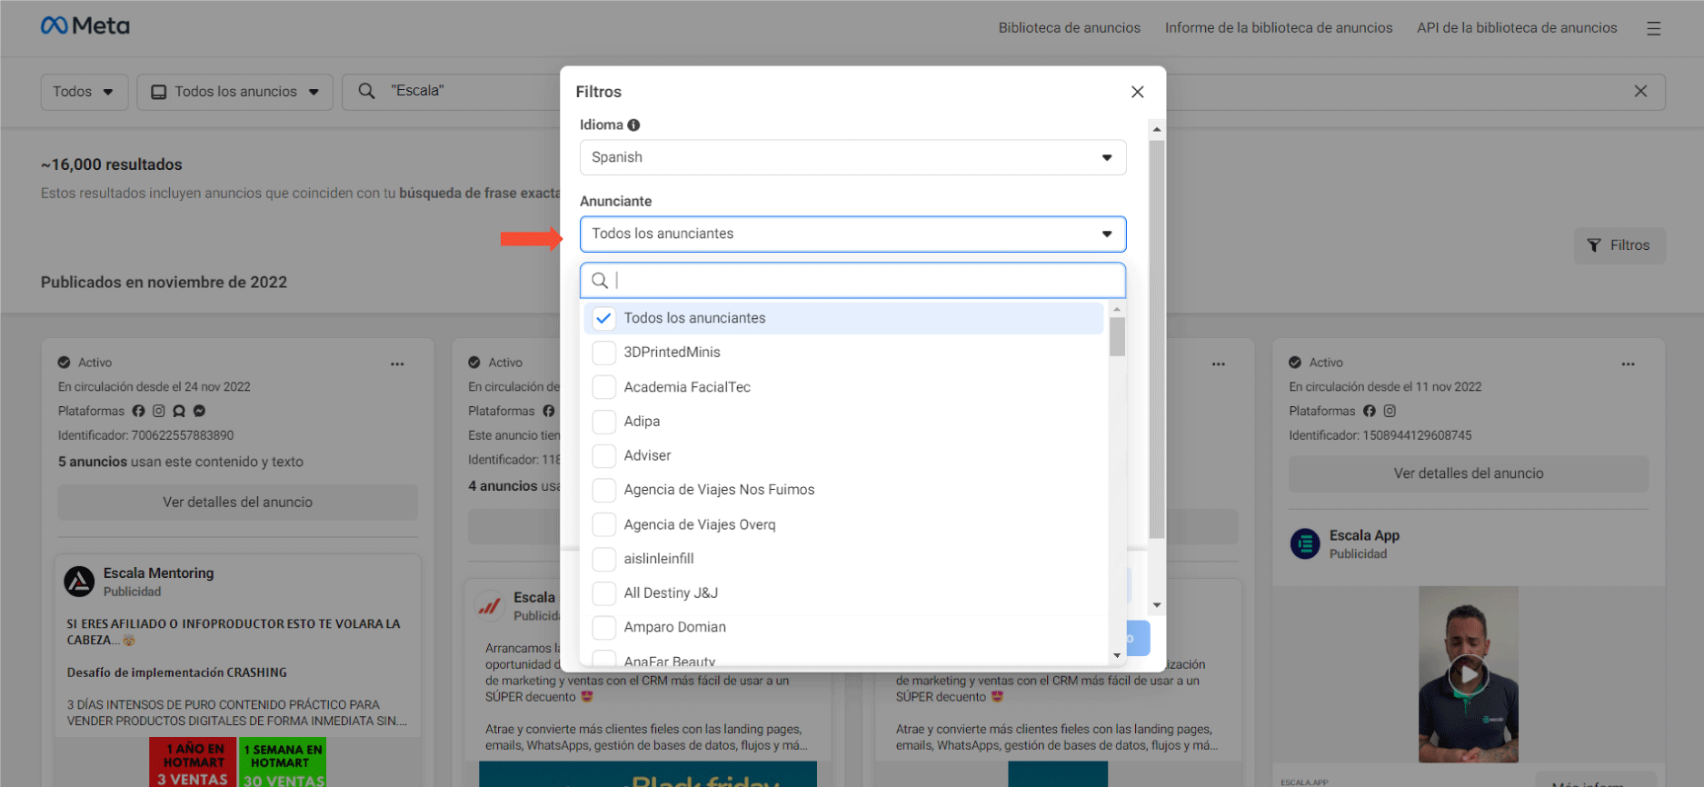Open options menu on Escala App ad card
Screen dimensions: 1704x787
[x=1628, y=364]
